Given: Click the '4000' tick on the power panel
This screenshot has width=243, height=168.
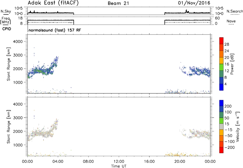Looking at the screenshot, I should (x=18, y=42).
